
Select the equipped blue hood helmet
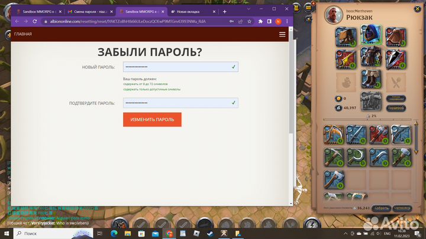(x=371, y=34)
